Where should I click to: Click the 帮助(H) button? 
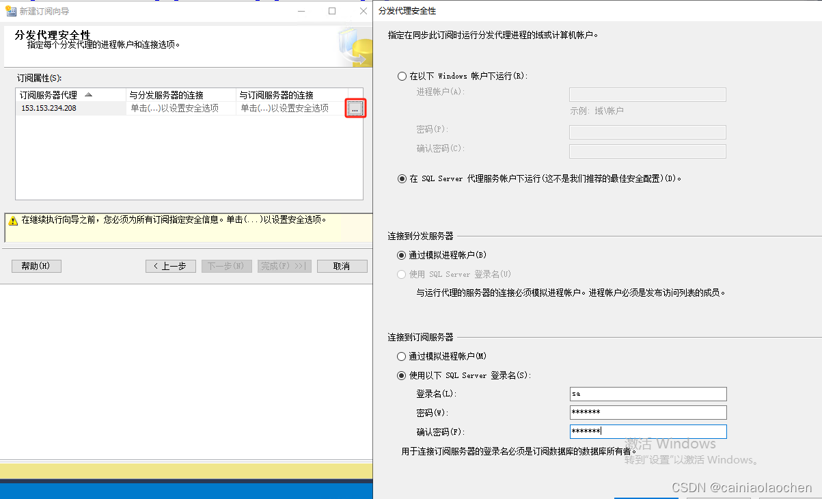pyautogui.click(x=36, y=266)
